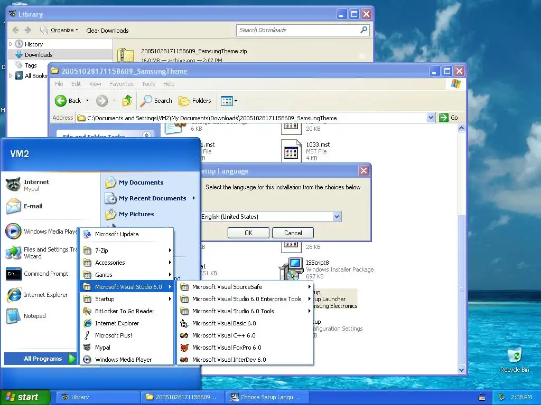Launch Microsoft Visual C++ 6.0

[245, 335]
